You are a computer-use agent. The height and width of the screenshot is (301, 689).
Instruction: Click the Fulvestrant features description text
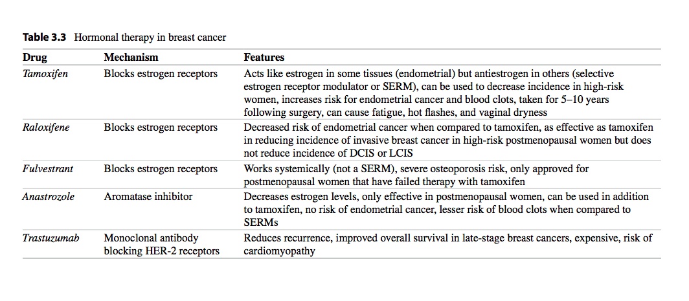point(416,175)
